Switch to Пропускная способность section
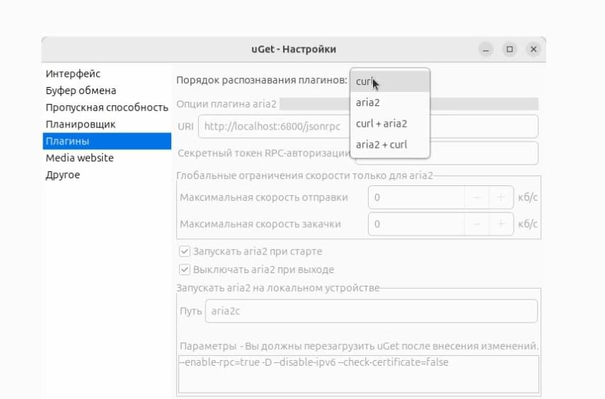The height and width of the screenshot is (399, 605). point(107,108)
